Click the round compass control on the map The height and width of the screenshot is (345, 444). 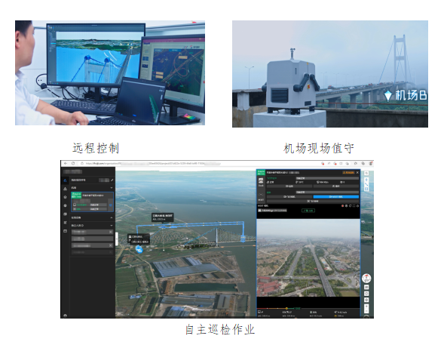366,278
